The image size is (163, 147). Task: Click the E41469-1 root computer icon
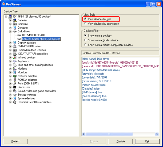10,17
